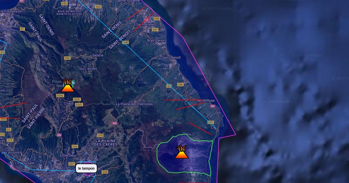This screenshot has height=183, width=349.
Task: Select the N5 road marker
Action: (59, 135)
